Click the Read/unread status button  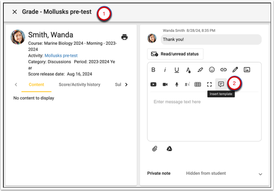click(x=176, y=54)
